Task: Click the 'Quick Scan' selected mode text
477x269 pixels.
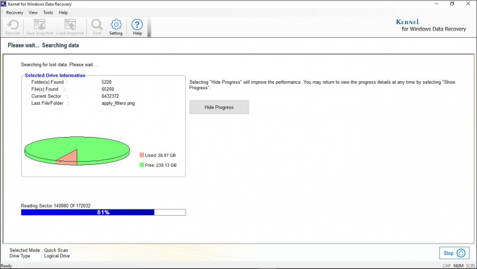Action: pyautogui.click(x=56, y=250)
